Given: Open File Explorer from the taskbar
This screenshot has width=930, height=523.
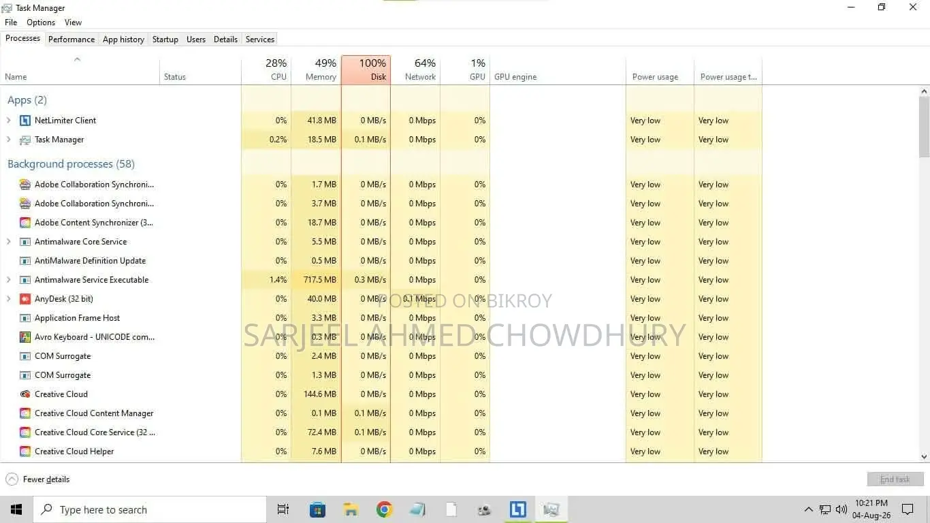Looking at the screenshot, I should tap(351, 509).
